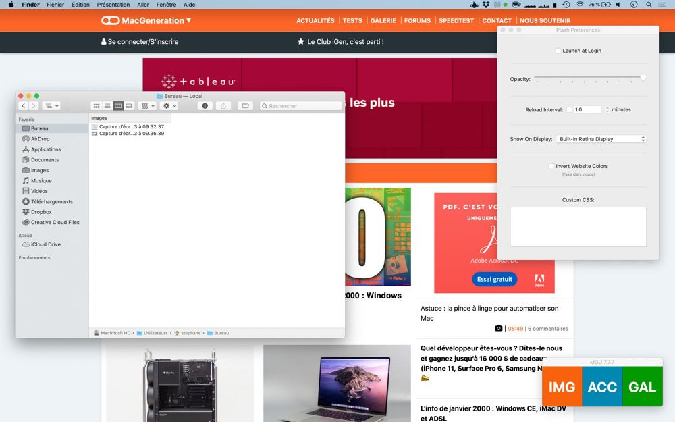
Task: Open the Aide menu
Action: (190, 5)
